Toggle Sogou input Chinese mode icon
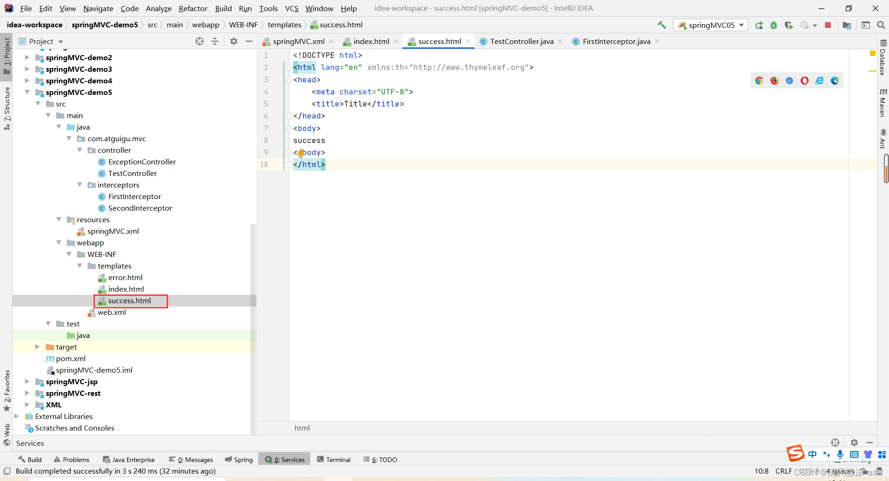The image size is (889, 481). [x=813, y=454]
